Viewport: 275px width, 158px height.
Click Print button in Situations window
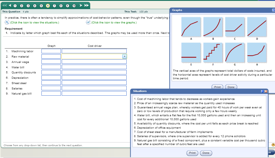coord(192,153)
